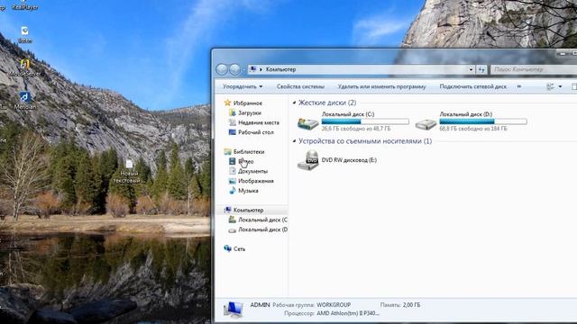The image size is (577, 324).
Task: Select MouseServer desktop icon
Action: [24, 67]
